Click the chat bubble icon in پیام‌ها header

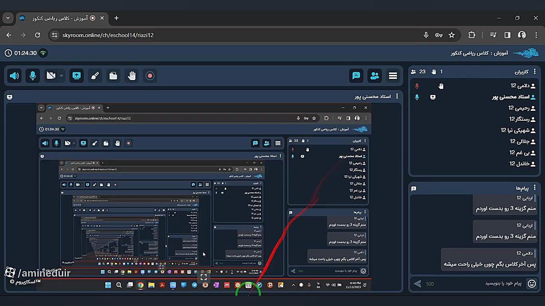click(414, 188)
